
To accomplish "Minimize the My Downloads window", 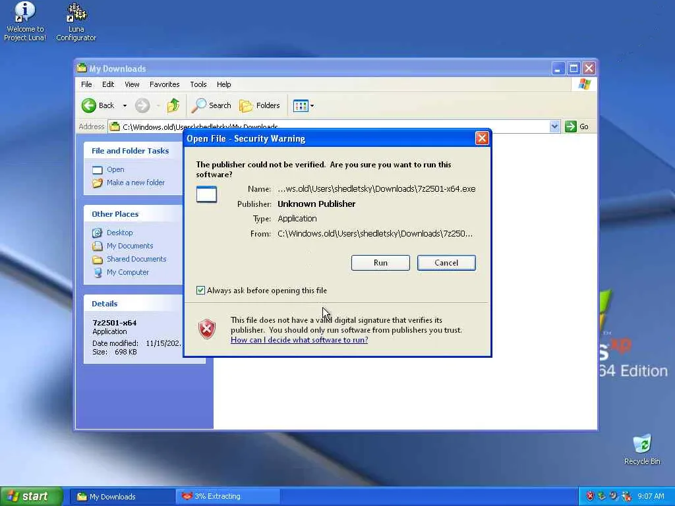I will pos(558,69).
